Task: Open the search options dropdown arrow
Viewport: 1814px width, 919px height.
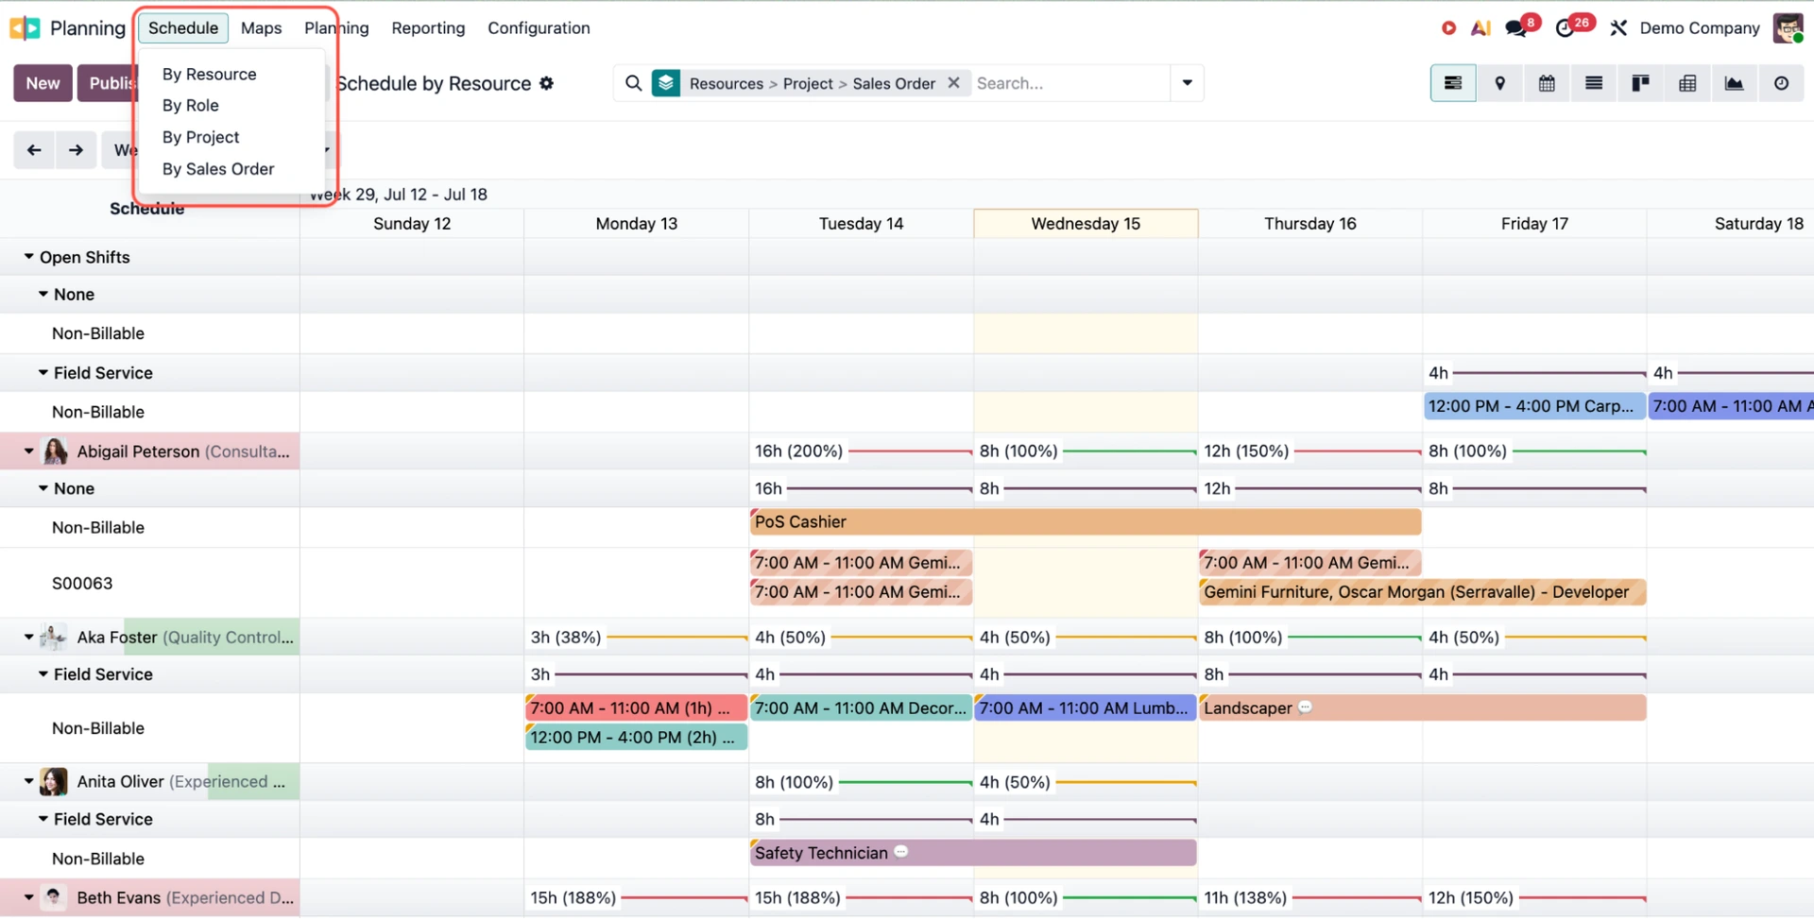Action: [x=1188, y=83]
